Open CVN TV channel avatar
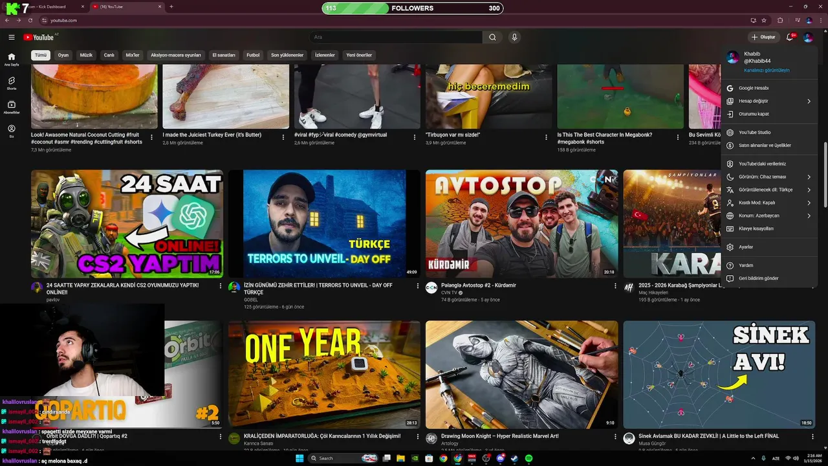Screen dimensions: 828x466 point(431,287)
